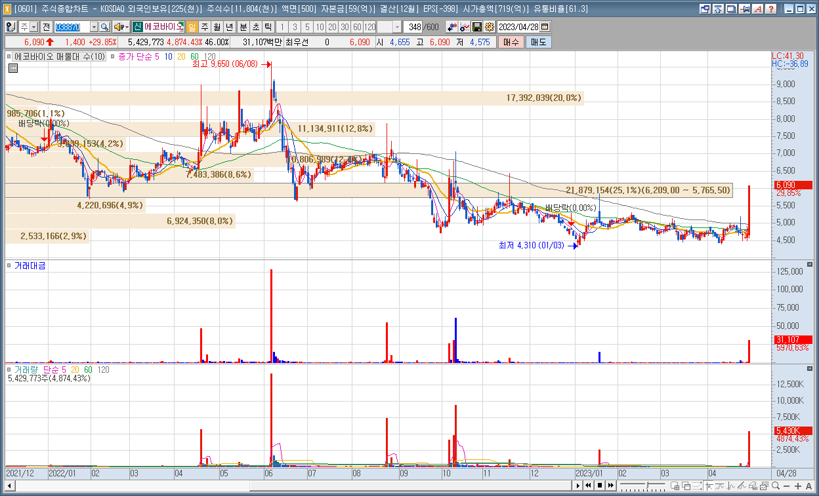Click the playback fast-forward button
This screenshot has height=496, width=819.
pyautogui.click(x=611, y=486)
